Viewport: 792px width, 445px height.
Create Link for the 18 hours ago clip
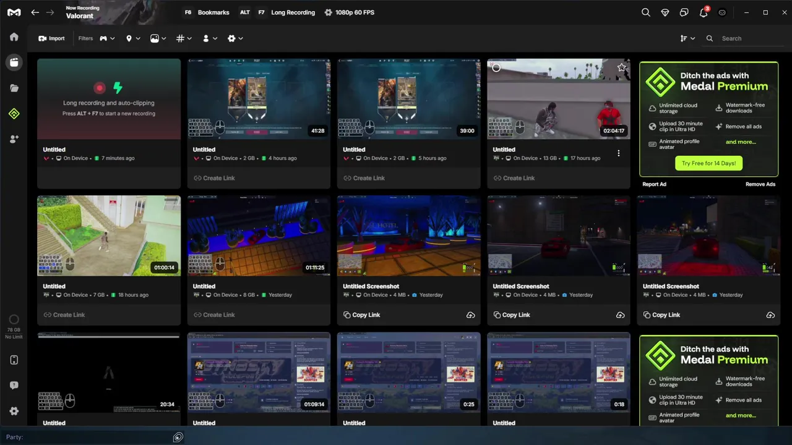pos(64,315)
